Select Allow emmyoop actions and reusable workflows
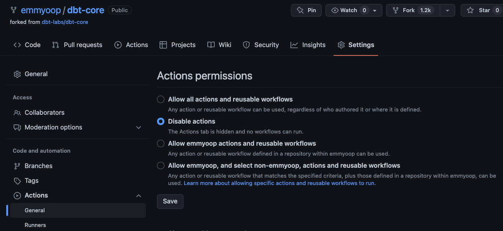This screenshot has width=503, height=231. coord(160,143)
